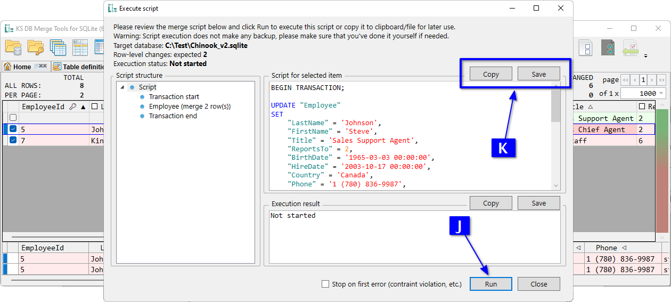Select the Script root tree item
This screenshot has height=302, width=671.
pyautogui.click(x=148, y=87)
